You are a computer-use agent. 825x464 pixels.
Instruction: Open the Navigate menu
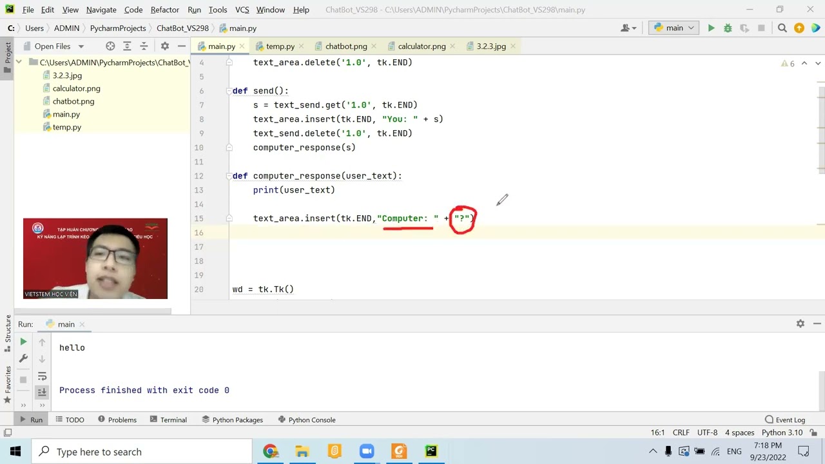[101, 10]
